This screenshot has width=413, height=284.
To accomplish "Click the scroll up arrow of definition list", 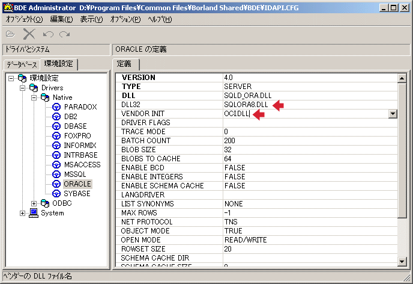I will point(402,78).
